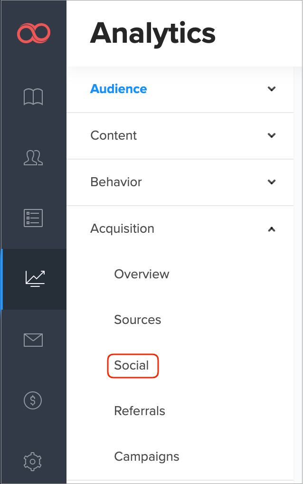The width and height of the screenshot is (303, 484).
Task: Open the envelope mail icon
Action: tap(33, 340)
